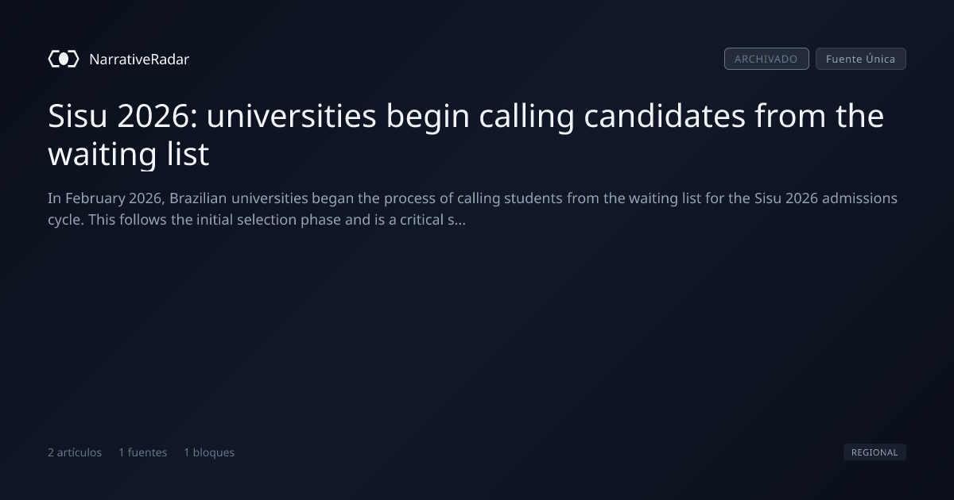Viewport: 954px width, 500px height.
Task: Click the word 'Brazilian' in the summary
Action: point(198,198)
